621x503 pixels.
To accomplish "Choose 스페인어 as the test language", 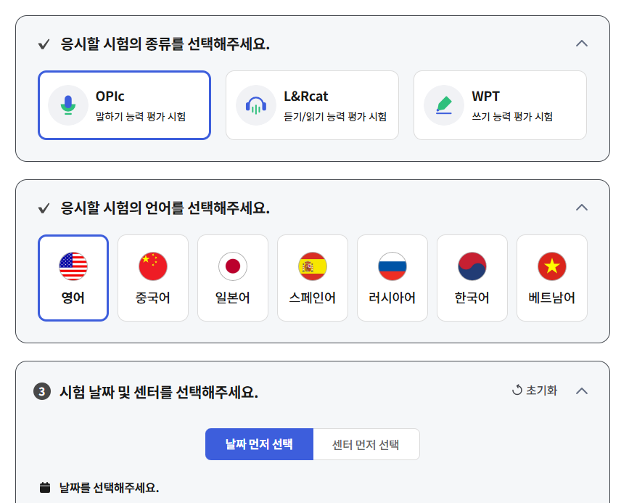I will click(313, 278).
